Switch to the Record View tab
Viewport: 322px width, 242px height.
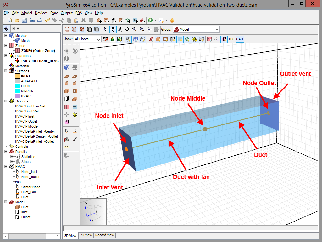coord(104,235)
